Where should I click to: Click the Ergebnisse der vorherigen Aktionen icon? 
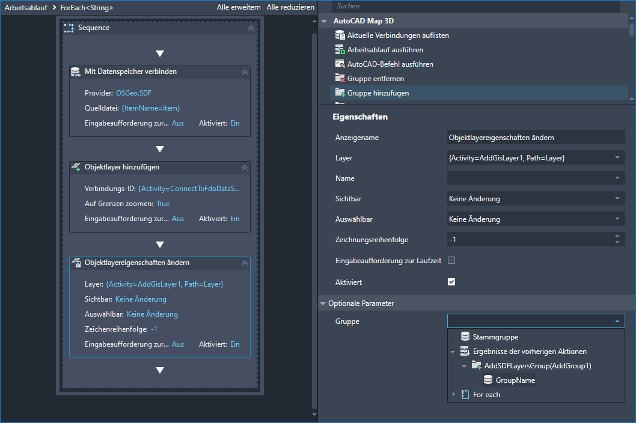(x=465, y=351)
